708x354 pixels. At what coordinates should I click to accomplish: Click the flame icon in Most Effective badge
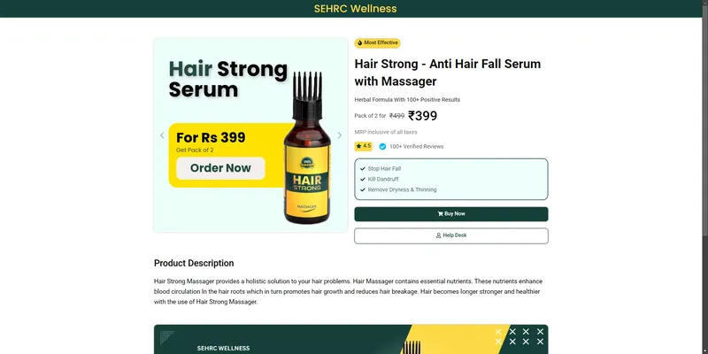[360, 42]
